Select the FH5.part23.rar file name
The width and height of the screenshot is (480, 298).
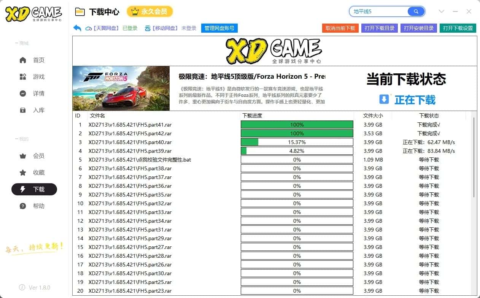click(130, 291)
